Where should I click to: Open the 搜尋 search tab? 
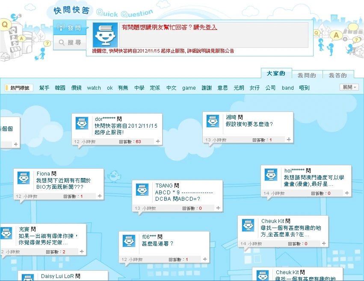pos(70,42)
